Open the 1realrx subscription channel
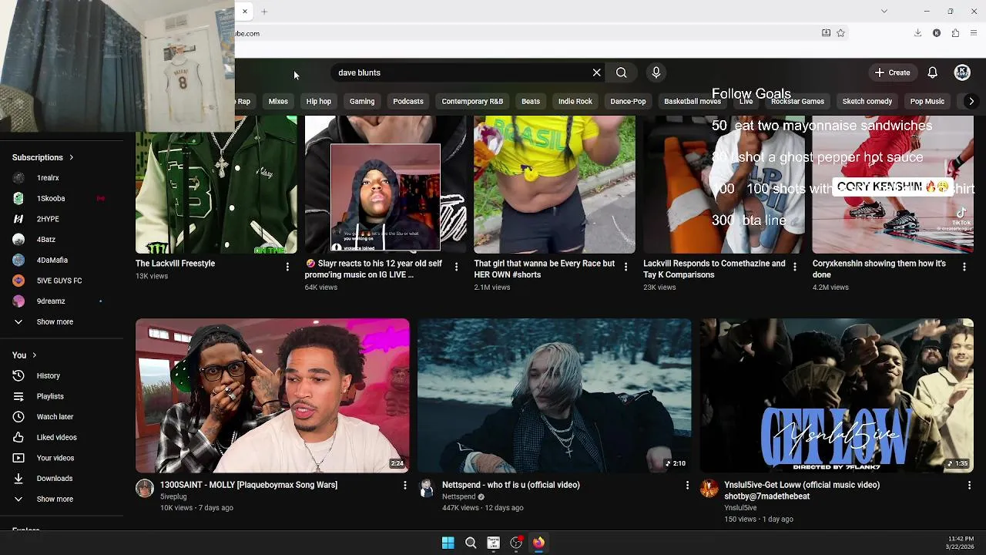This screenshot has width=986, height=555. pyautogui.click(x=48, y=178)
